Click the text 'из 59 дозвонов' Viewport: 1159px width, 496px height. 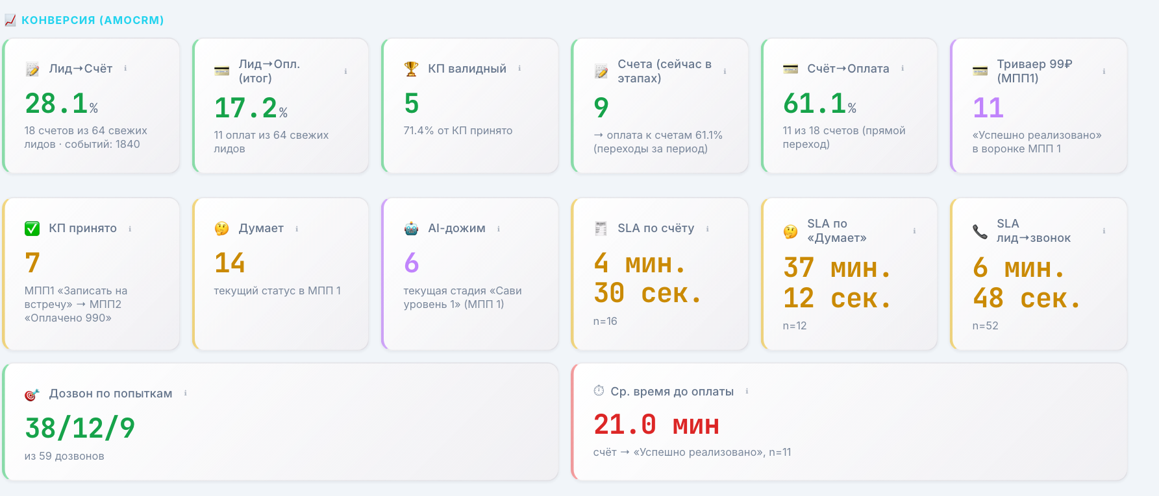pos(64,456)
